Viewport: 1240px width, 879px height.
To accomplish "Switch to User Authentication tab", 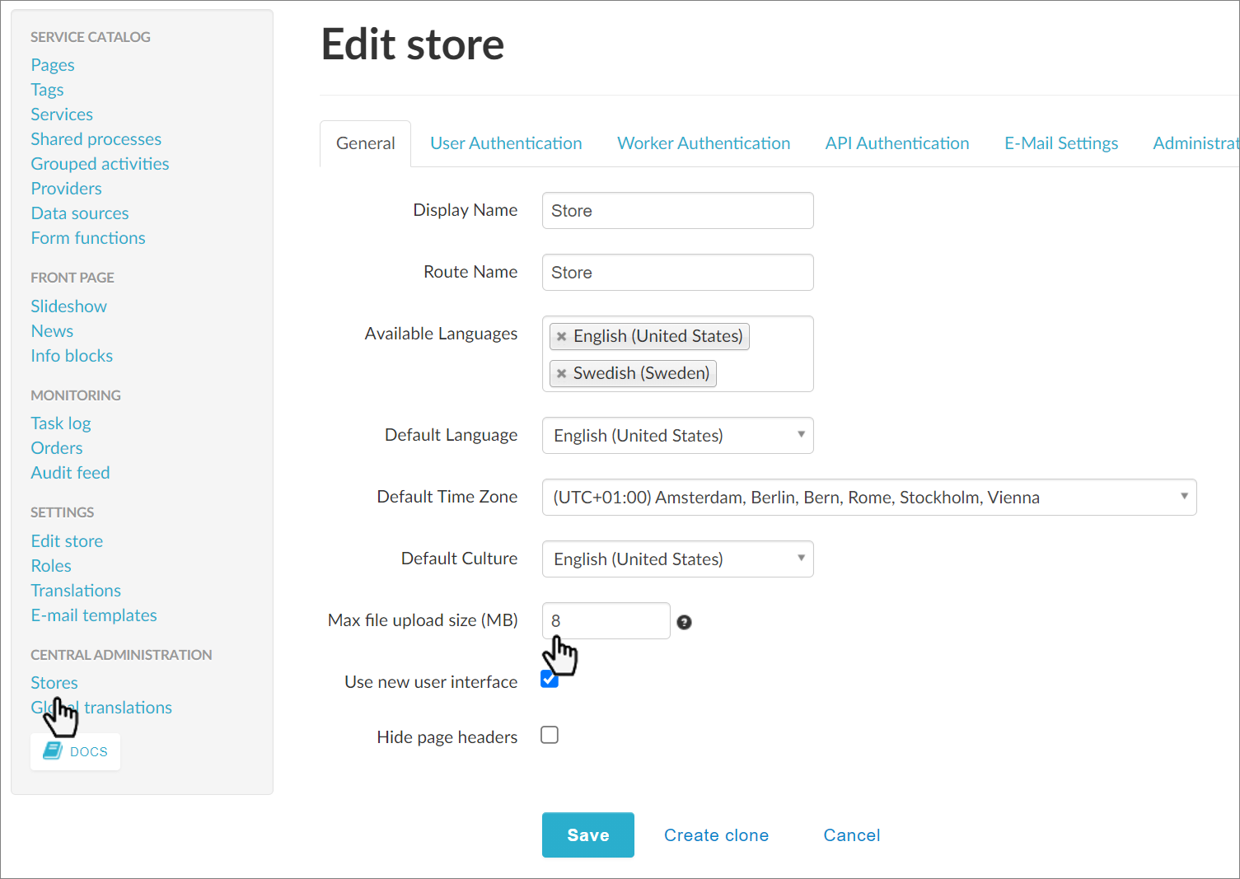I will [x=506, y=143].
